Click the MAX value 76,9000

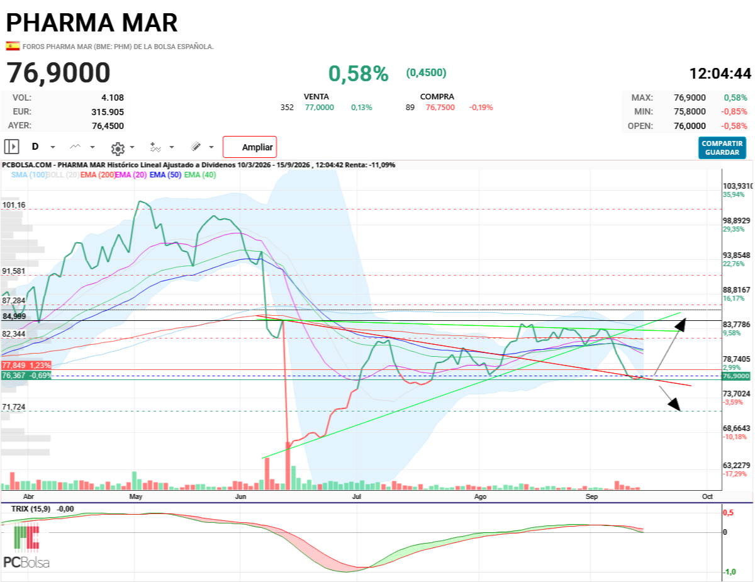(690, 98)
